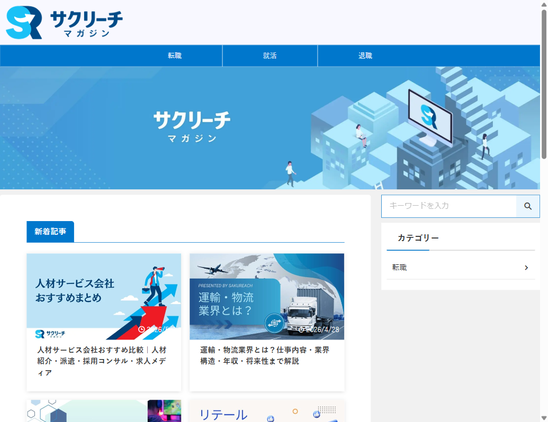548x422 pixels.
Task: Click the scrollbar down arrow
Action: point(544,417)
